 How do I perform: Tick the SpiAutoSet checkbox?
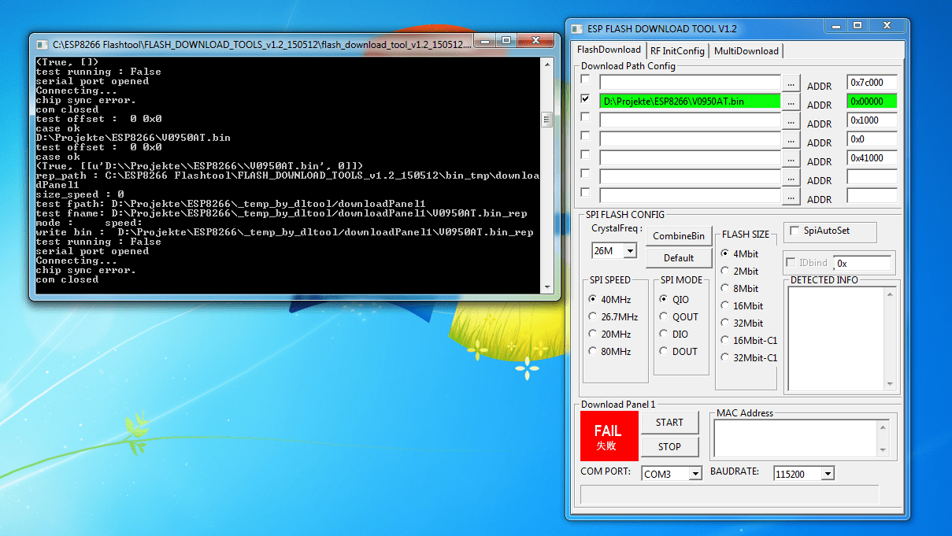(795, 231)
